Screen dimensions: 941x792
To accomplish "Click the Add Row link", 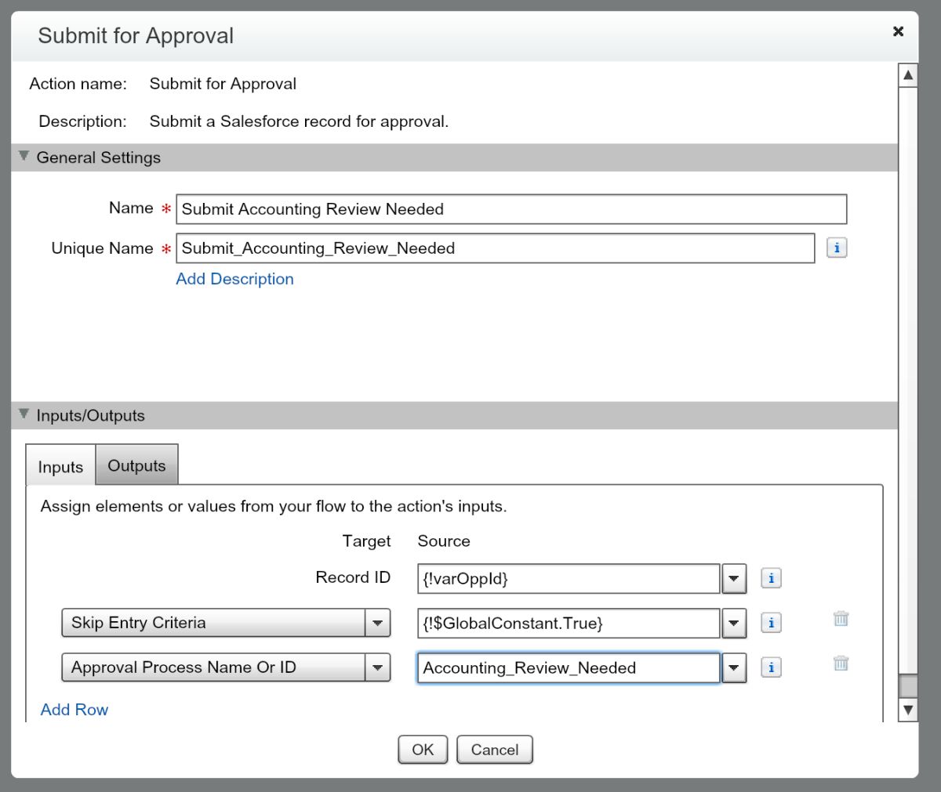I will pos(74,710).
